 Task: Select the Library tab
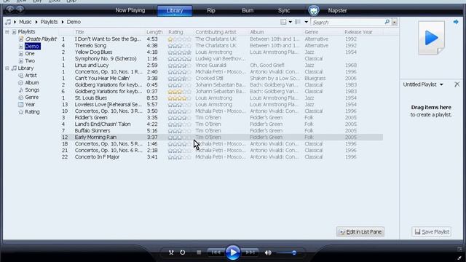pos(175,11)
